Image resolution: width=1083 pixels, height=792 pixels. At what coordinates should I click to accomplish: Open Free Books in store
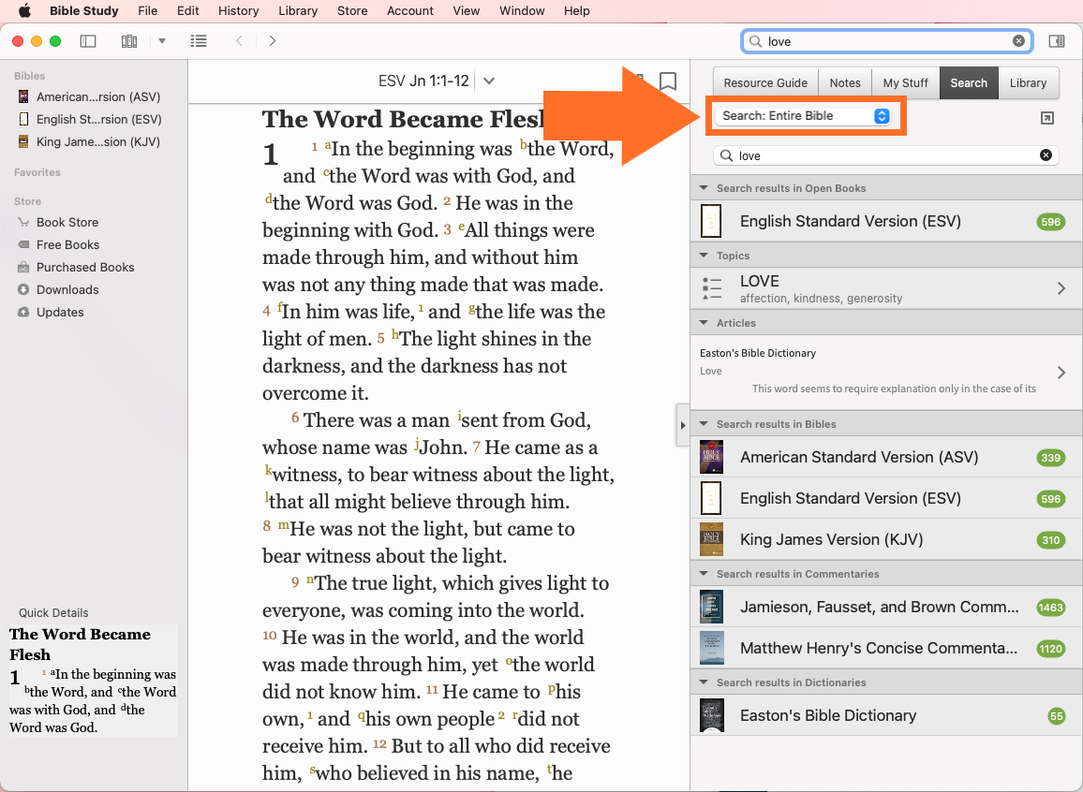[x=67, y=245]
